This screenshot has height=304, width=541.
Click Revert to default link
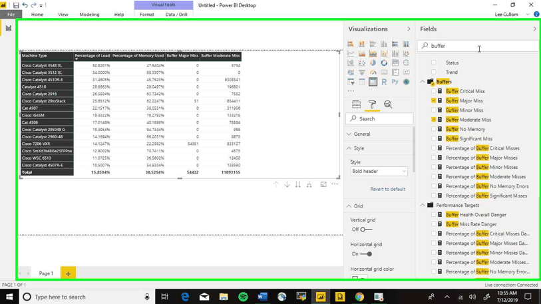click(x=387, y=189)
